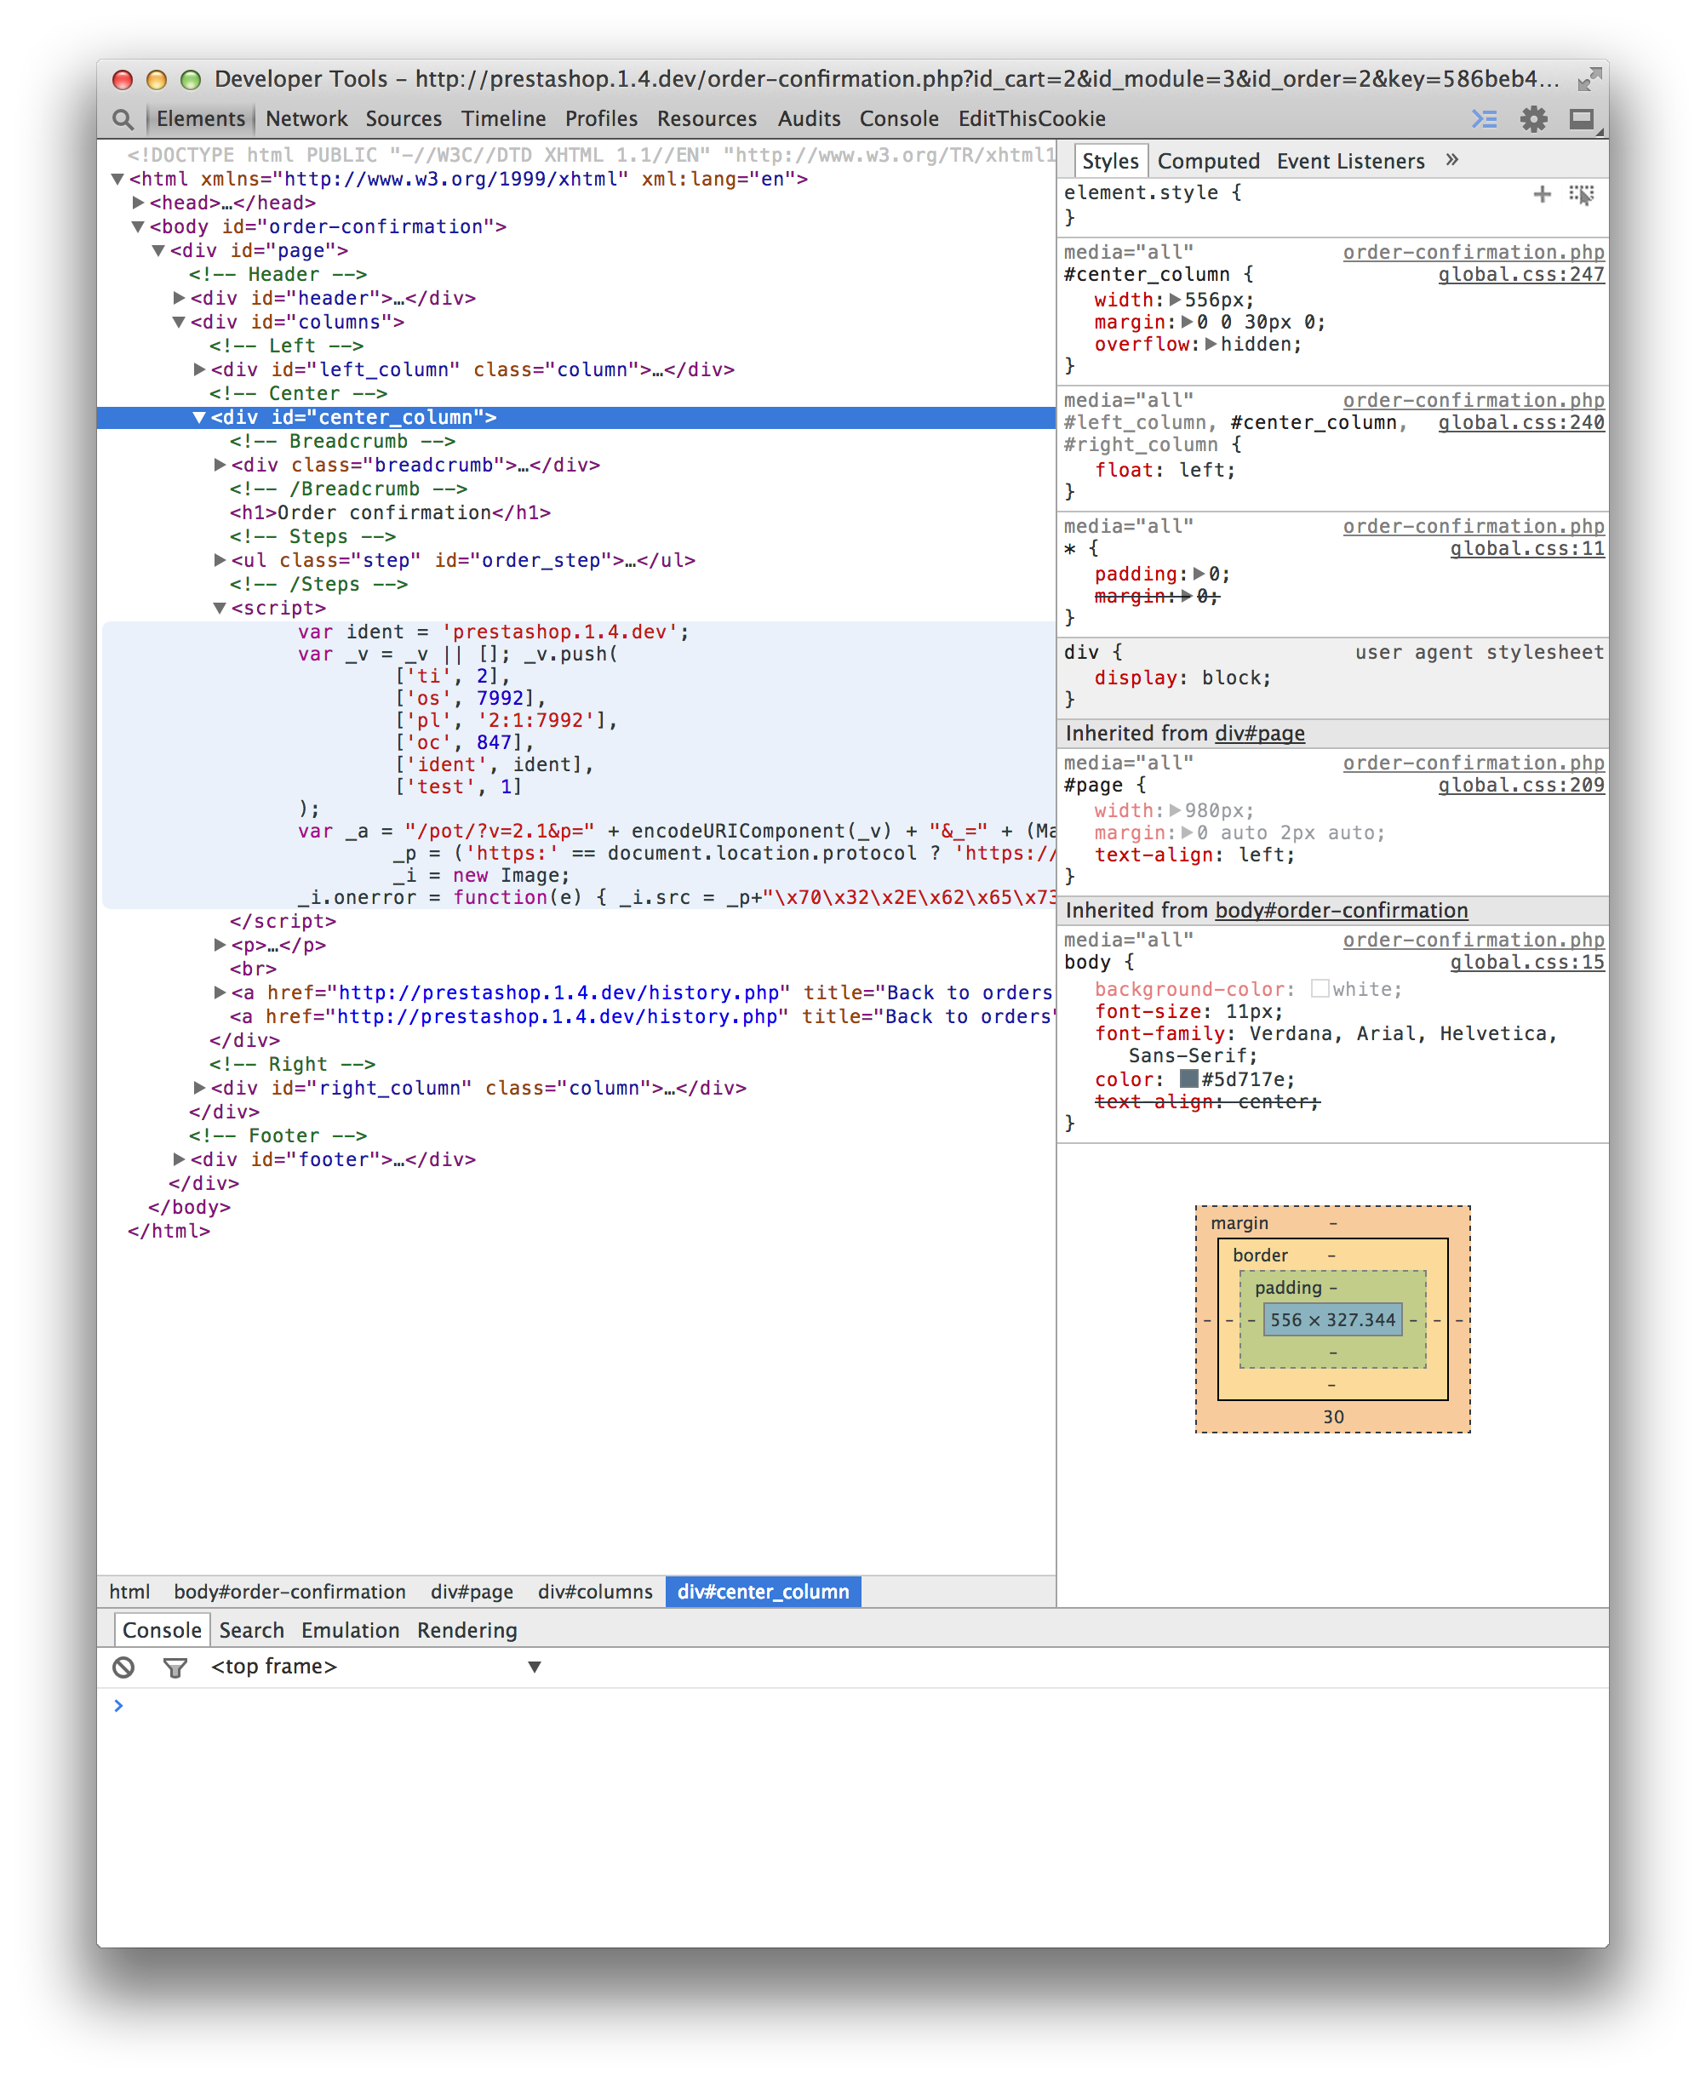The width and height of the screenshot is (1706, 2082).
Task: Click the white background-color swatch
Action: click(1320, 988)
